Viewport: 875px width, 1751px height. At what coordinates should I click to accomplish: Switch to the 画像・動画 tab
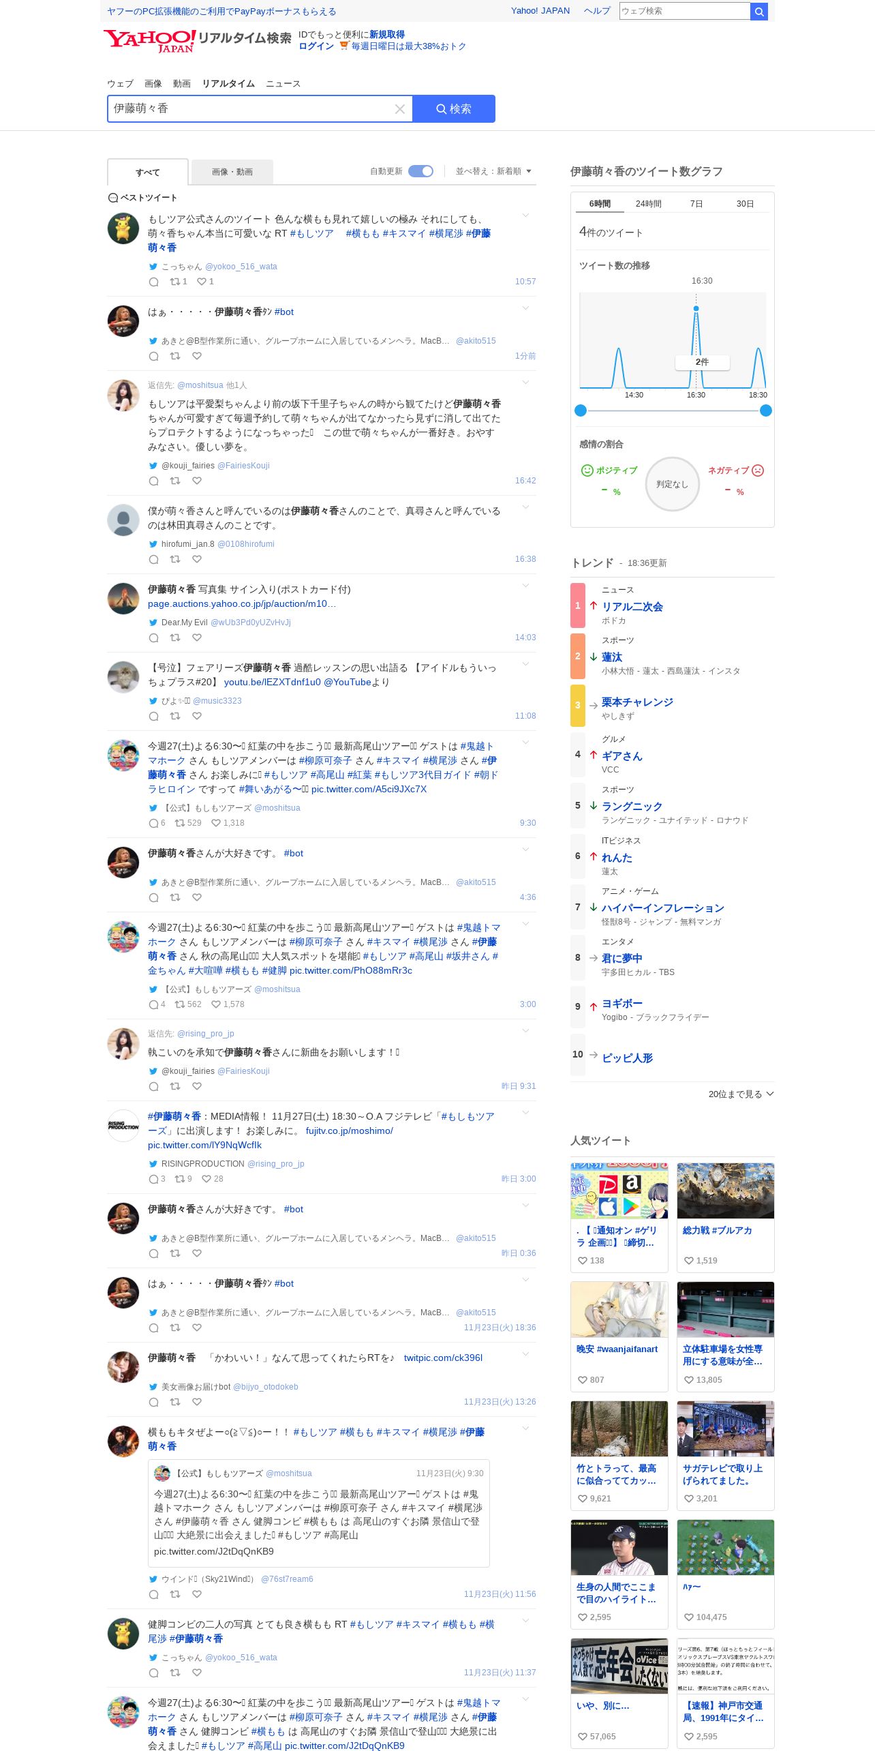(232, 172)
